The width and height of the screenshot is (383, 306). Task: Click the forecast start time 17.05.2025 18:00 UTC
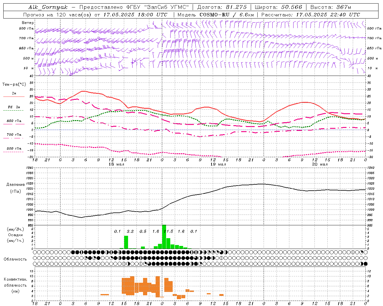coord(135,15)
